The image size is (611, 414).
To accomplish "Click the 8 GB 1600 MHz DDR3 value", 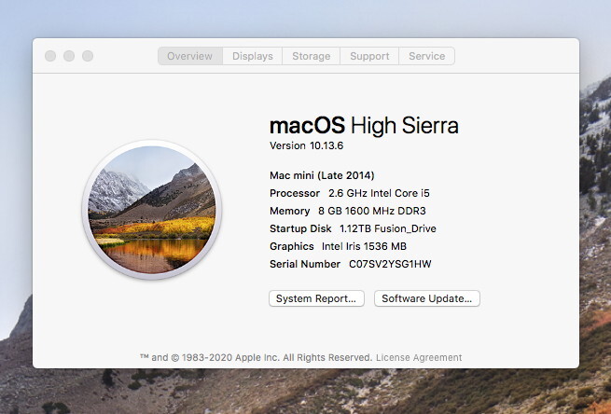I will pos(372,211).
